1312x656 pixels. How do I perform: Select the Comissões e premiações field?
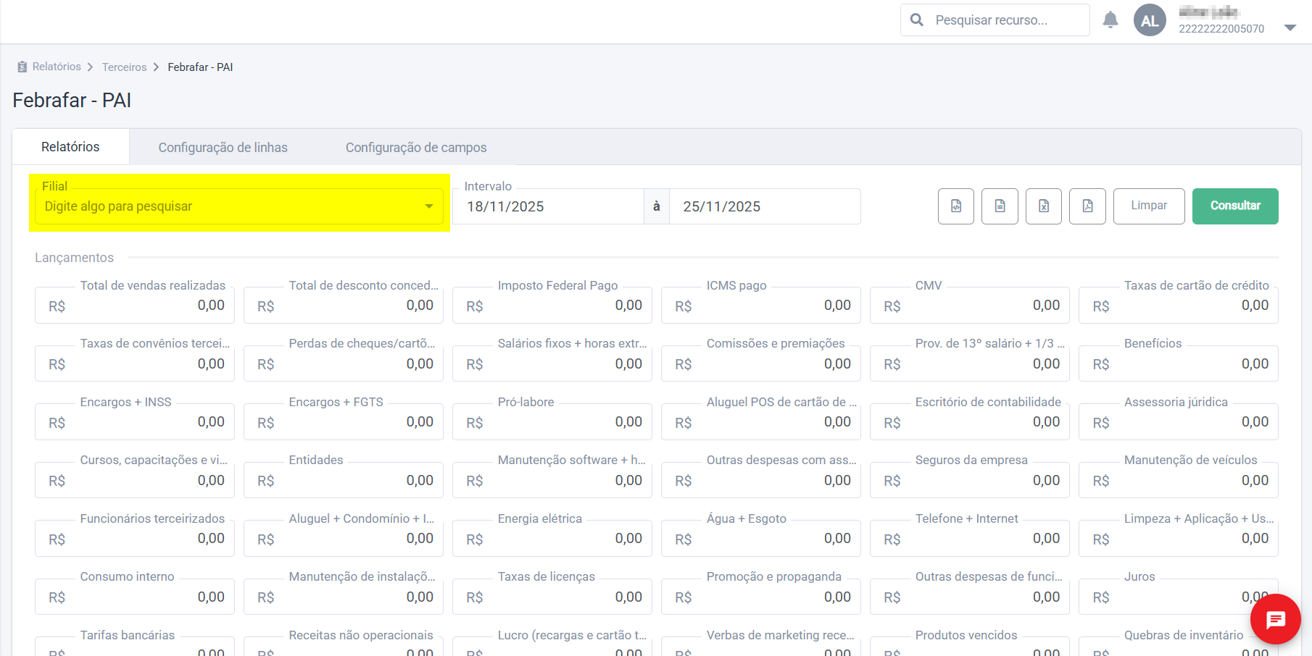761,363
